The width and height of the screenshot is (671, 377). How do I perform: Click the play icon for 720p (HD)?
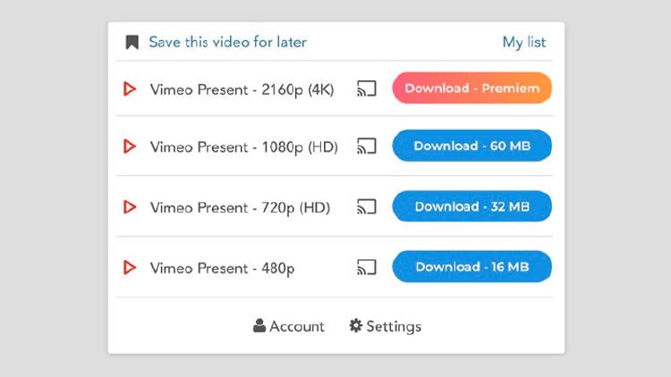[130, 207]
